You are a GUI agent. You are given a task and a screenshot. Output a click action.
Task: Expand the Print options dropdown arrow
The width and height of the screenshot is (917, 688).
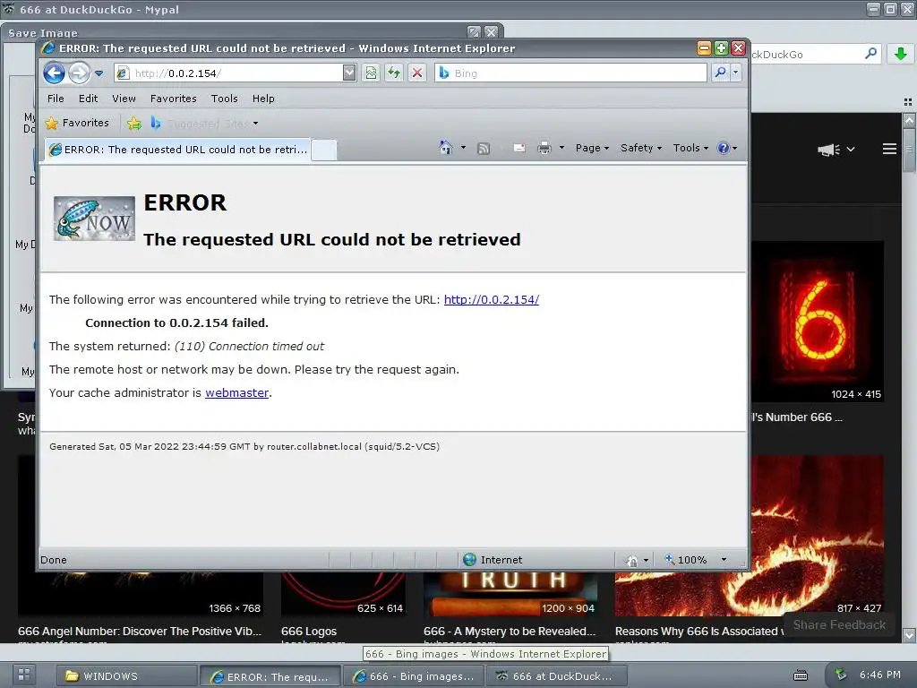tap(561, 148)
